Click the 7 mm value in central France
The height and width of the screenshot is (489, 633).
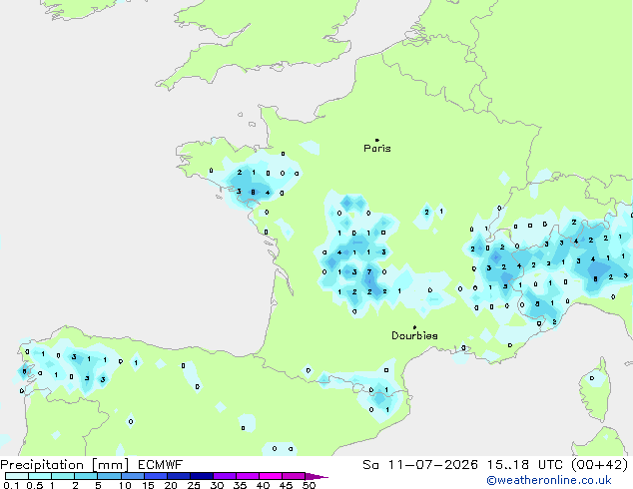[x=369, y=271]
